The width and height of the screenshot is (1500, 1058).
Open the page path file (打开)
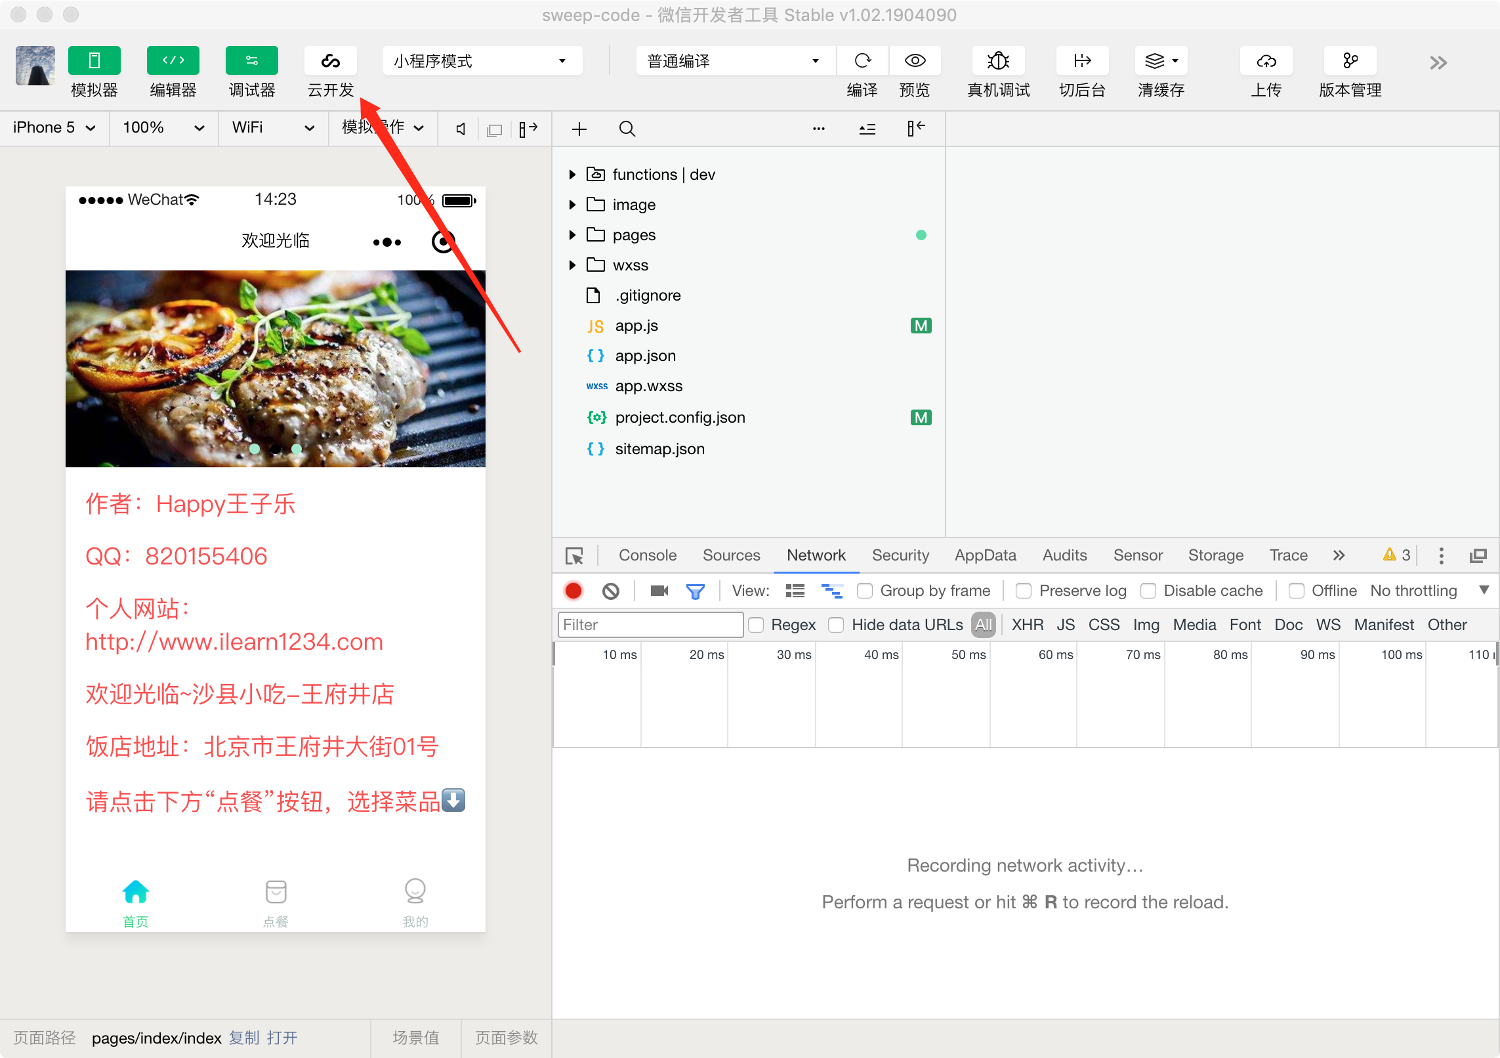click(282, 1038)
